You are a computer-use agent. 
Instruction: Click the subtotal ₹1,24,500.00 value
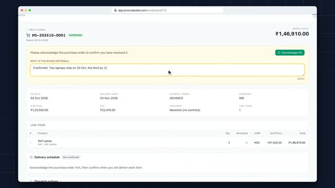coord(39,110)
